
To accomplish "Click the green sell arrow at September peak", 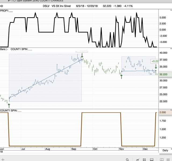I will (x=82, y=55).
